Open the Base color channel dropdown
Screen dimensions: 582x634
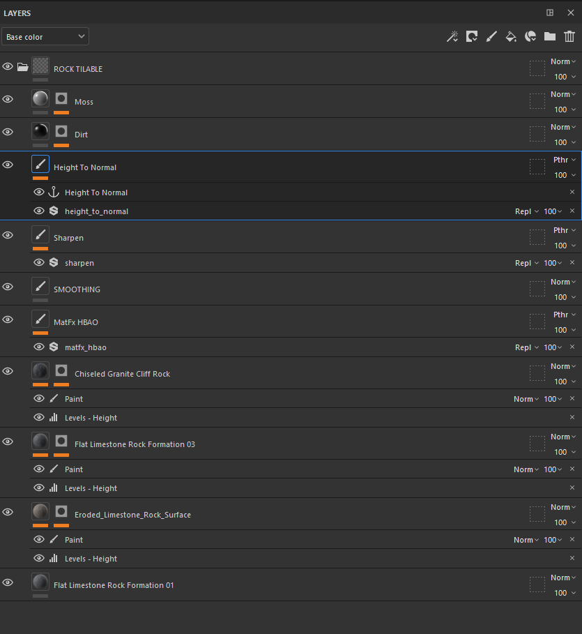point(45,37)
